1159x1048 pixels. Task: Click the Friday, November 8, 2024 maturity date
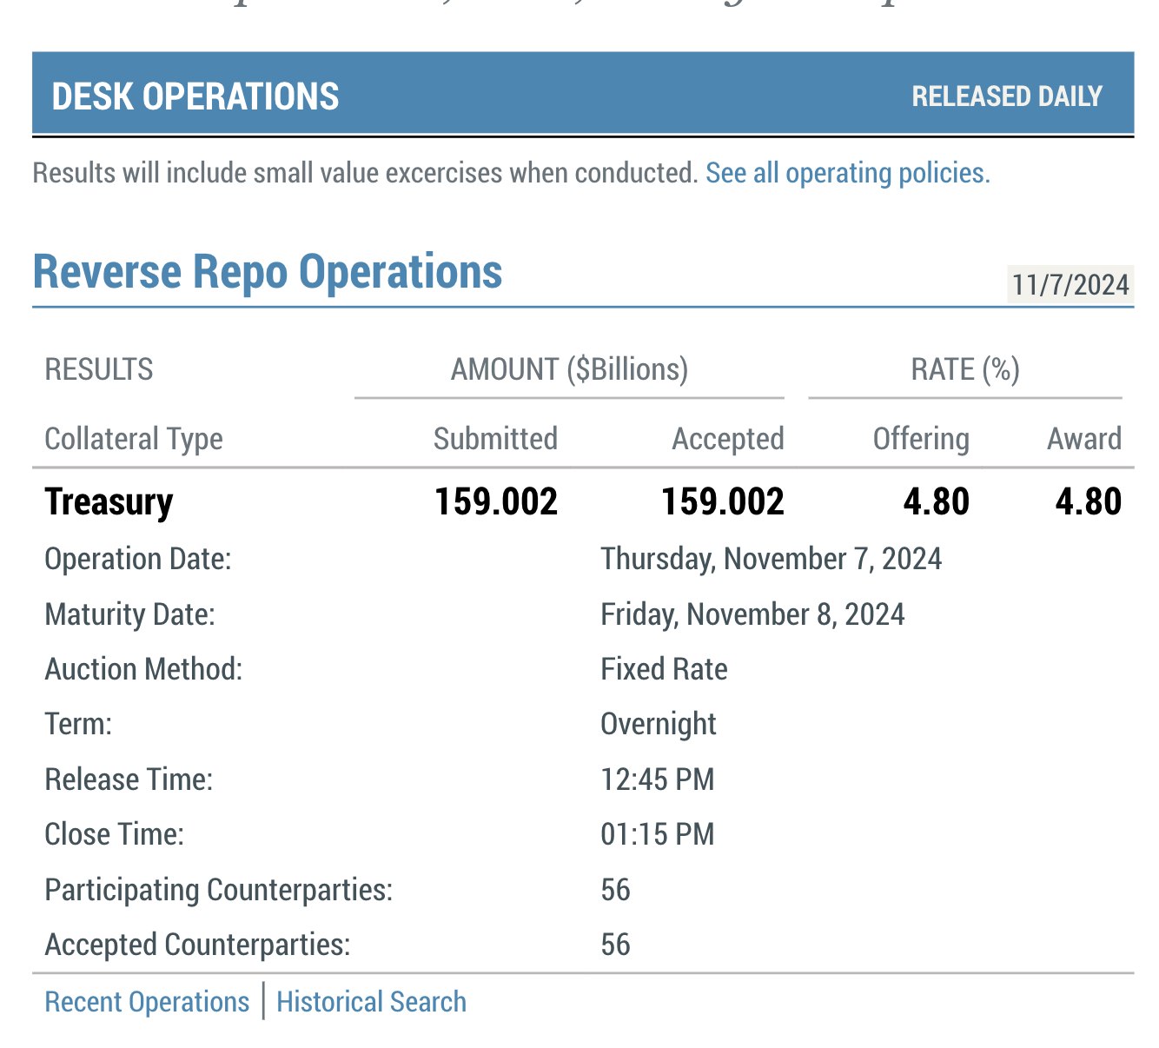(x=752, y=614)
